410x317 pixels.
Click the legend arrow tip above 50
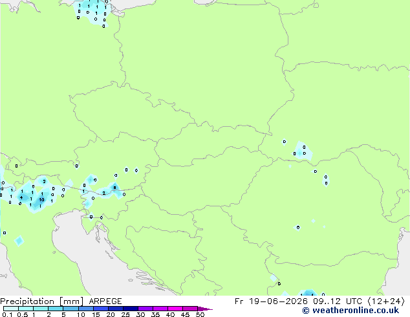pyautogui.click(x=205, y=309)
